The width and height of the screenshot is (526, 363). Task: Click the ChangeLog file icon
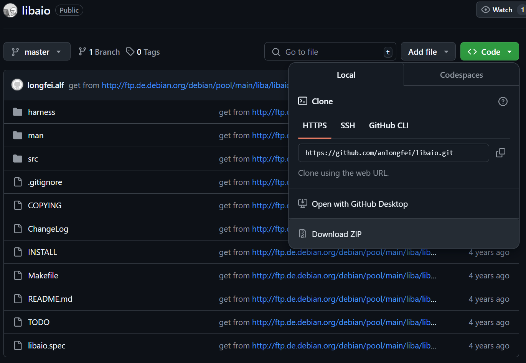coord(18,229)
